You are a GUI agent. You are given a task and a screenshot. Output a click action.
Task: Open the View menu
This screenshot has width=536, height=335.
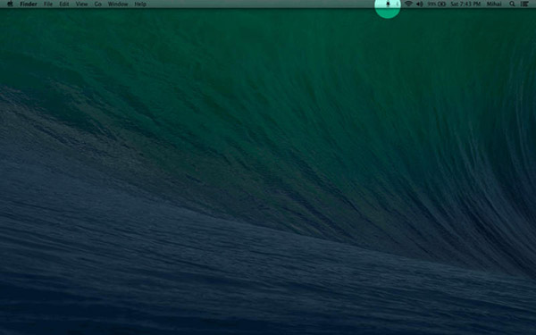click(x=81, y=4)
